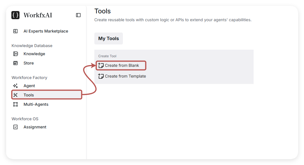
Task: Click the AI Experts Marketplace icon
Action: point(16,31)
